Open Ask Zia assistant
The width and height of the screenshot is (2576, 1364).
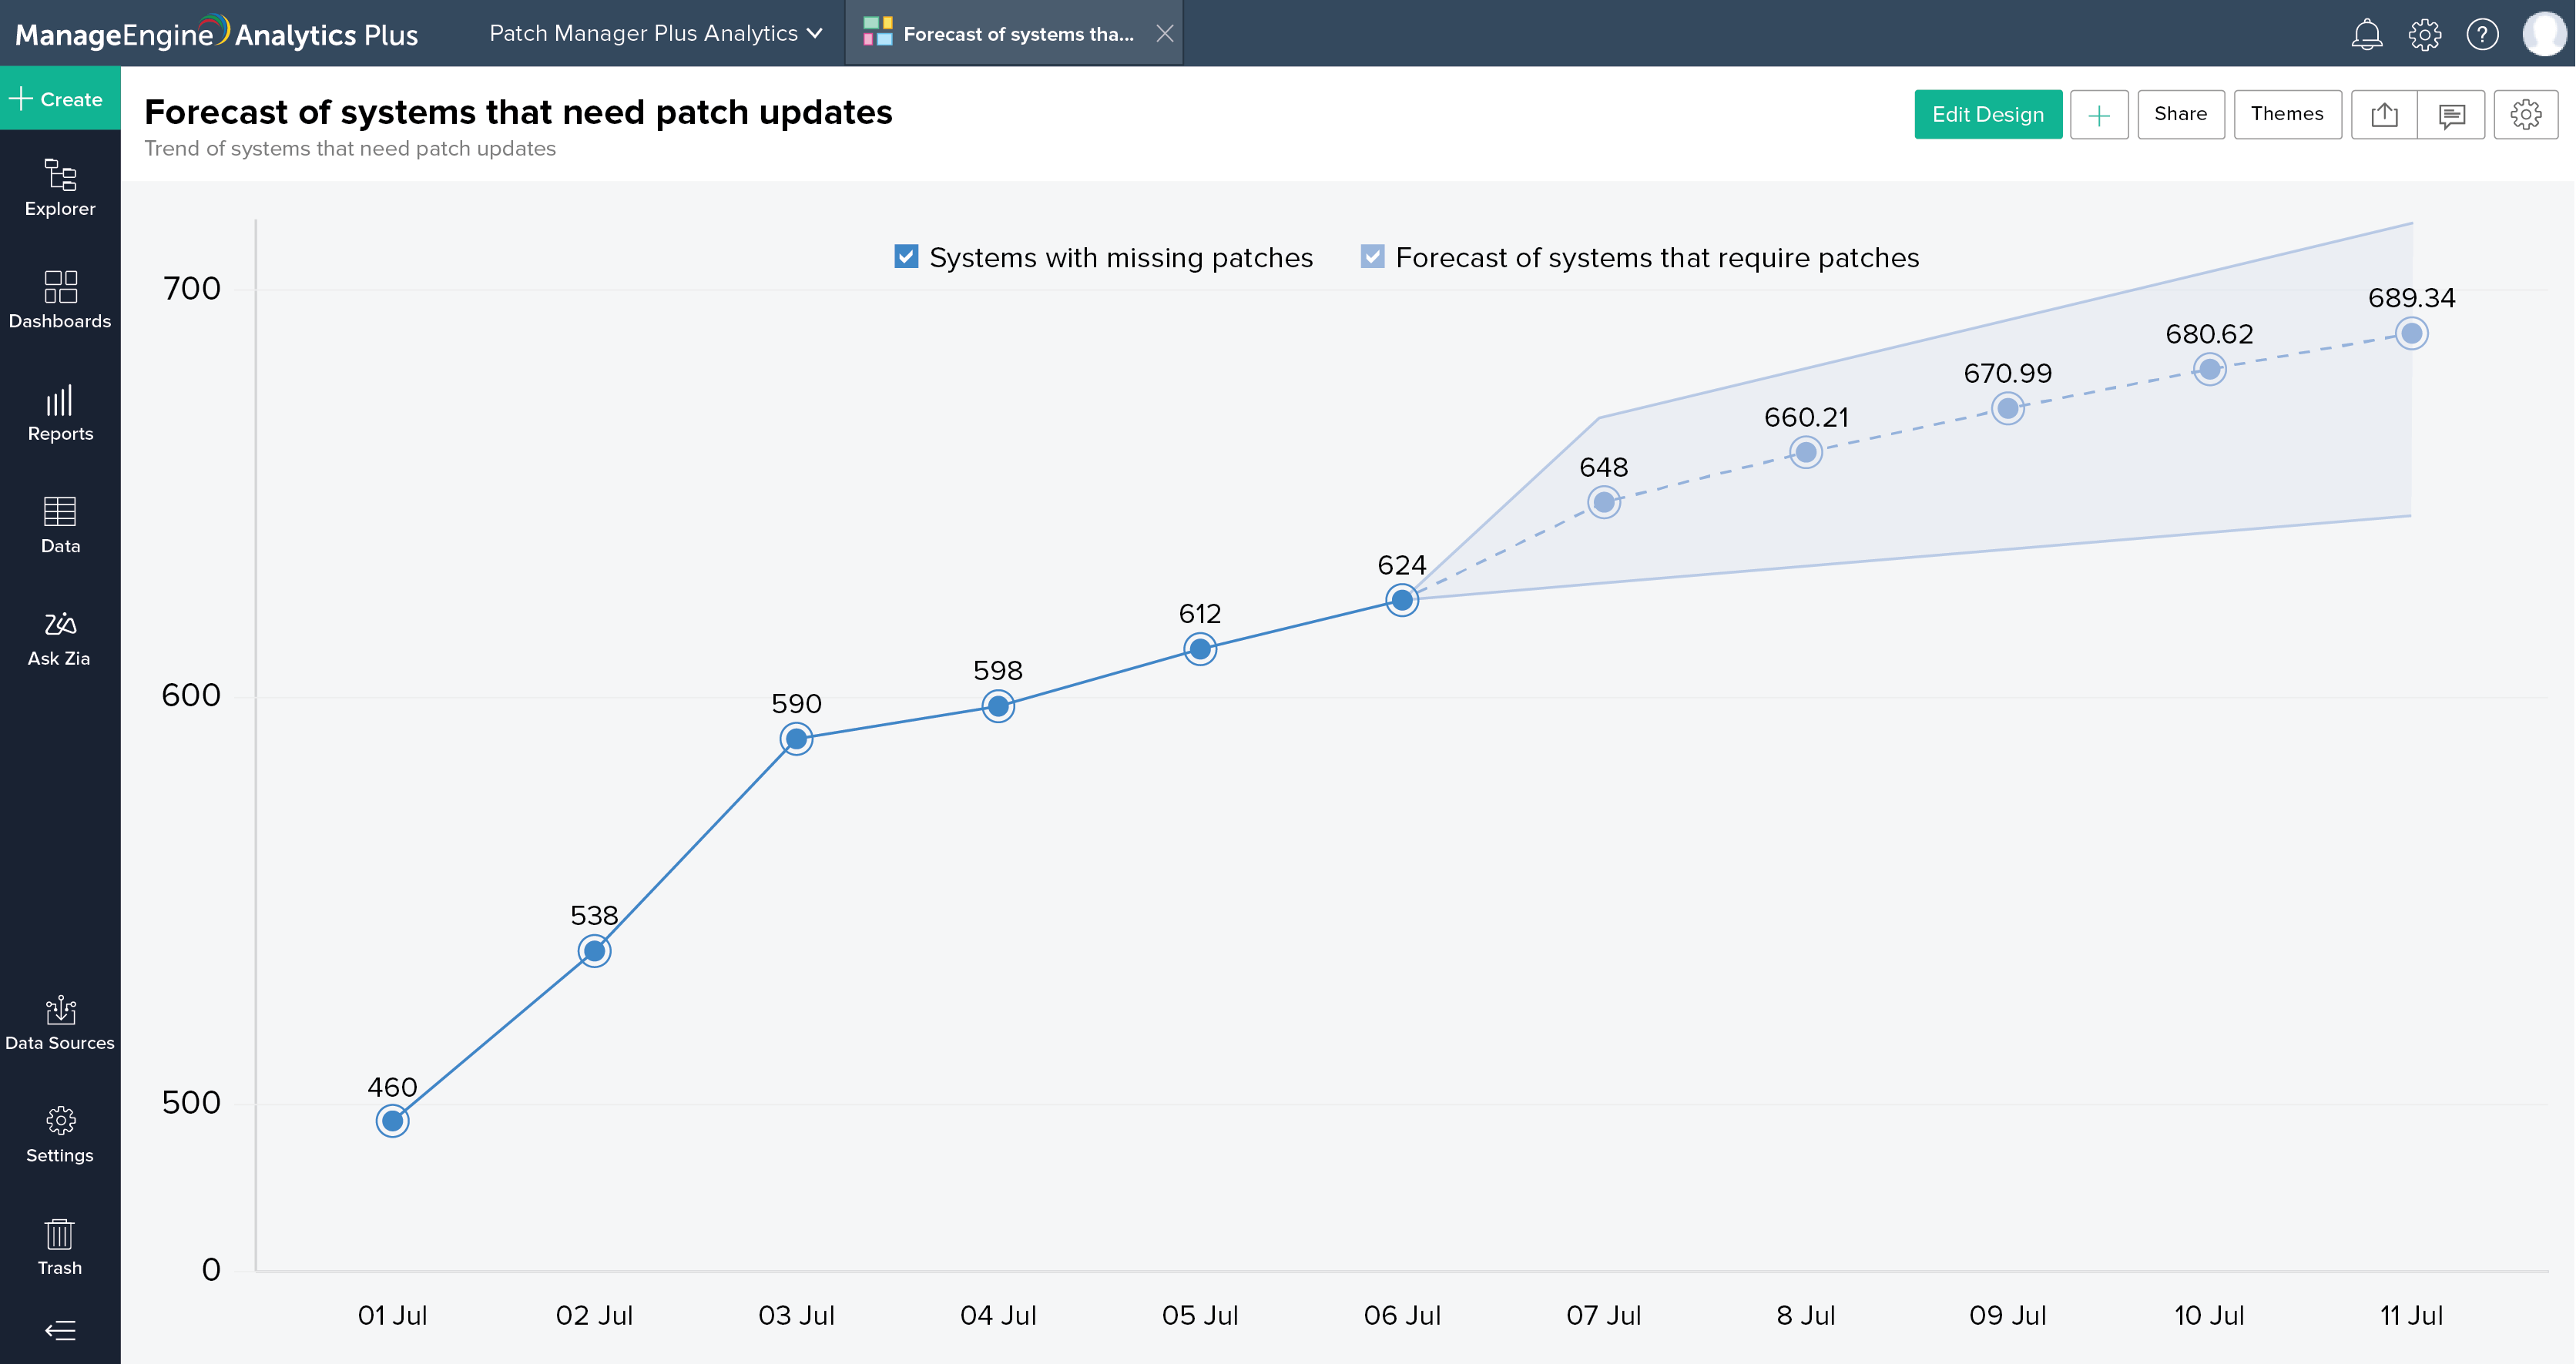pos(60,637)
